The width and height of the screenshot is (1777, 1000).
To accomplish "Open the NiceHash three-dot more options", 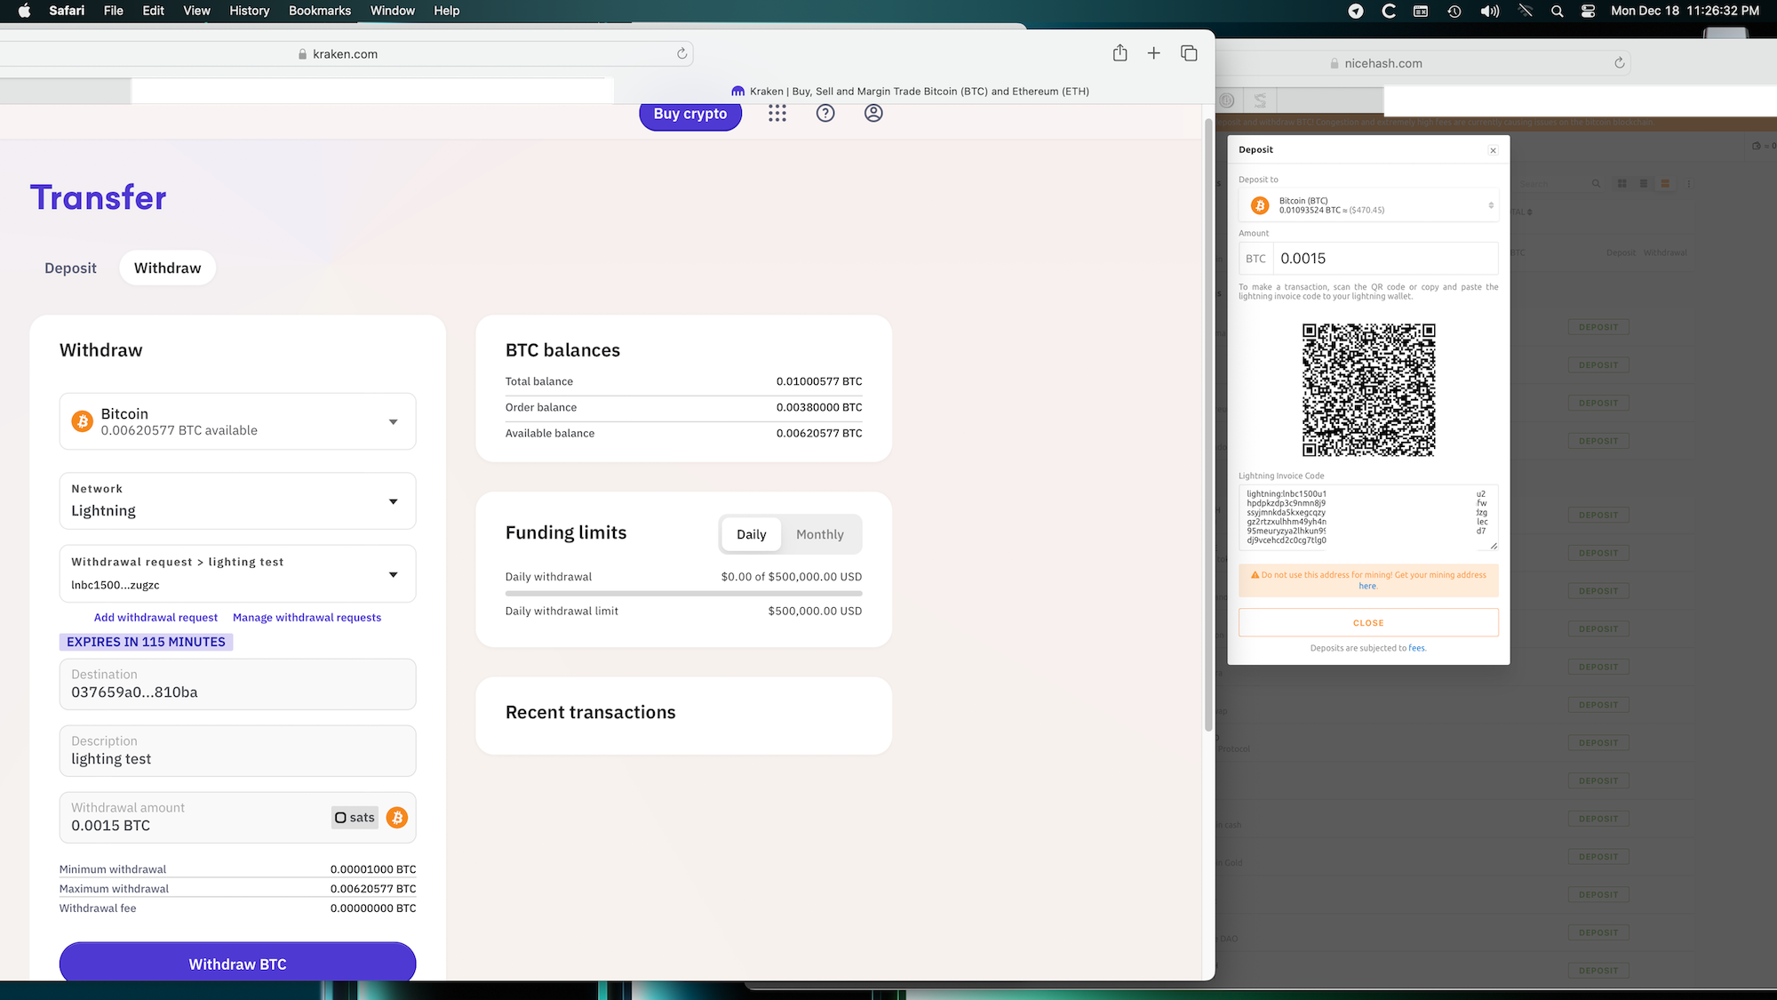I will [x=1689, y=184].
